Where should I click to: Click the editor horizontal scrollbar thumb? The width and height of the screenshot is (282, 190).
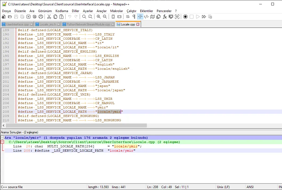(76, 125)
